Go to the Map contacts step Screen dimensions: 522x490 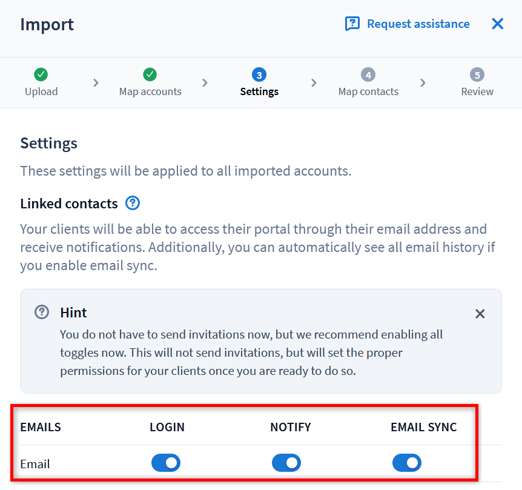[368, 91]
